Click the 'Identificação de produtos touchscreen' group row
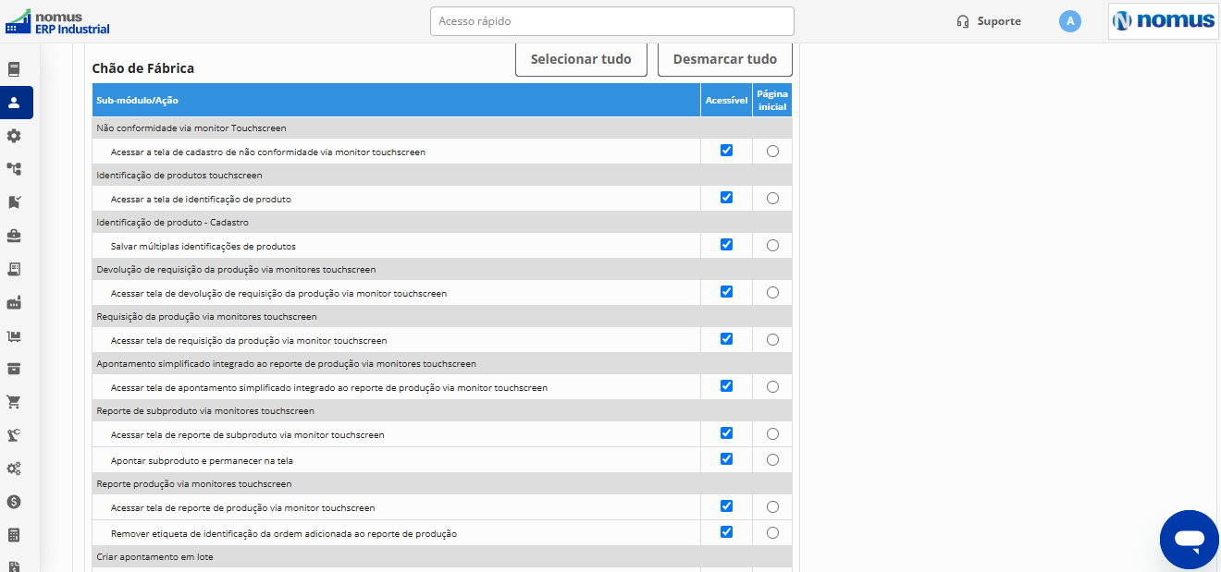 pyautogui.click(x=442, y=175)
